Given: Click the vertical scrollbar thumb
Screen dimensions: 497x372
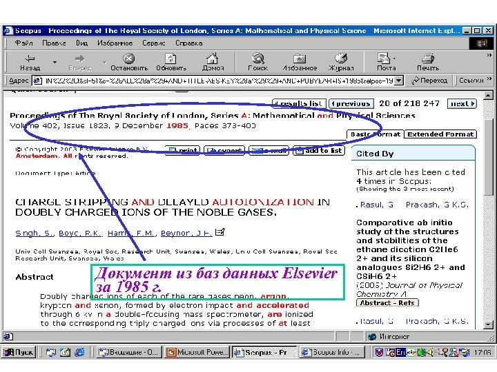Looking at the screenshot, I should point(488,158).
